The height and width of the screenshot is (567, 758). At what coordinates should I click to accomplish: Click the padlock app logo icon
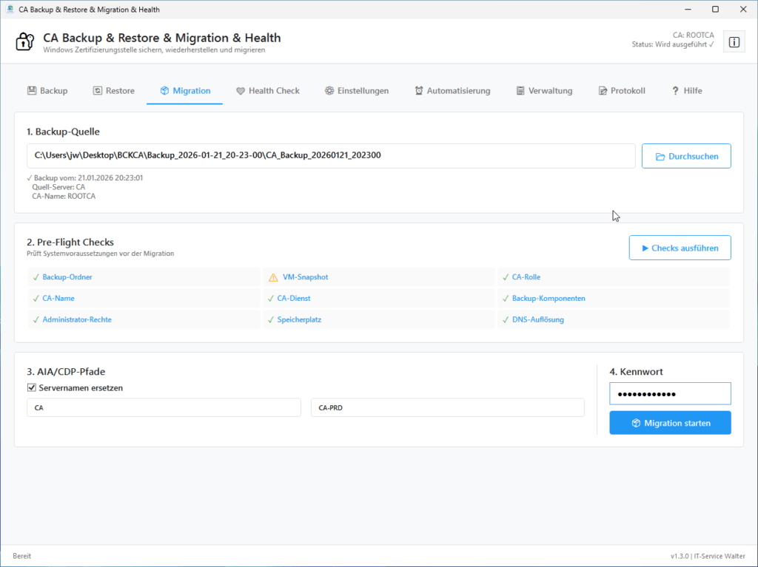(x=24, y=42)
